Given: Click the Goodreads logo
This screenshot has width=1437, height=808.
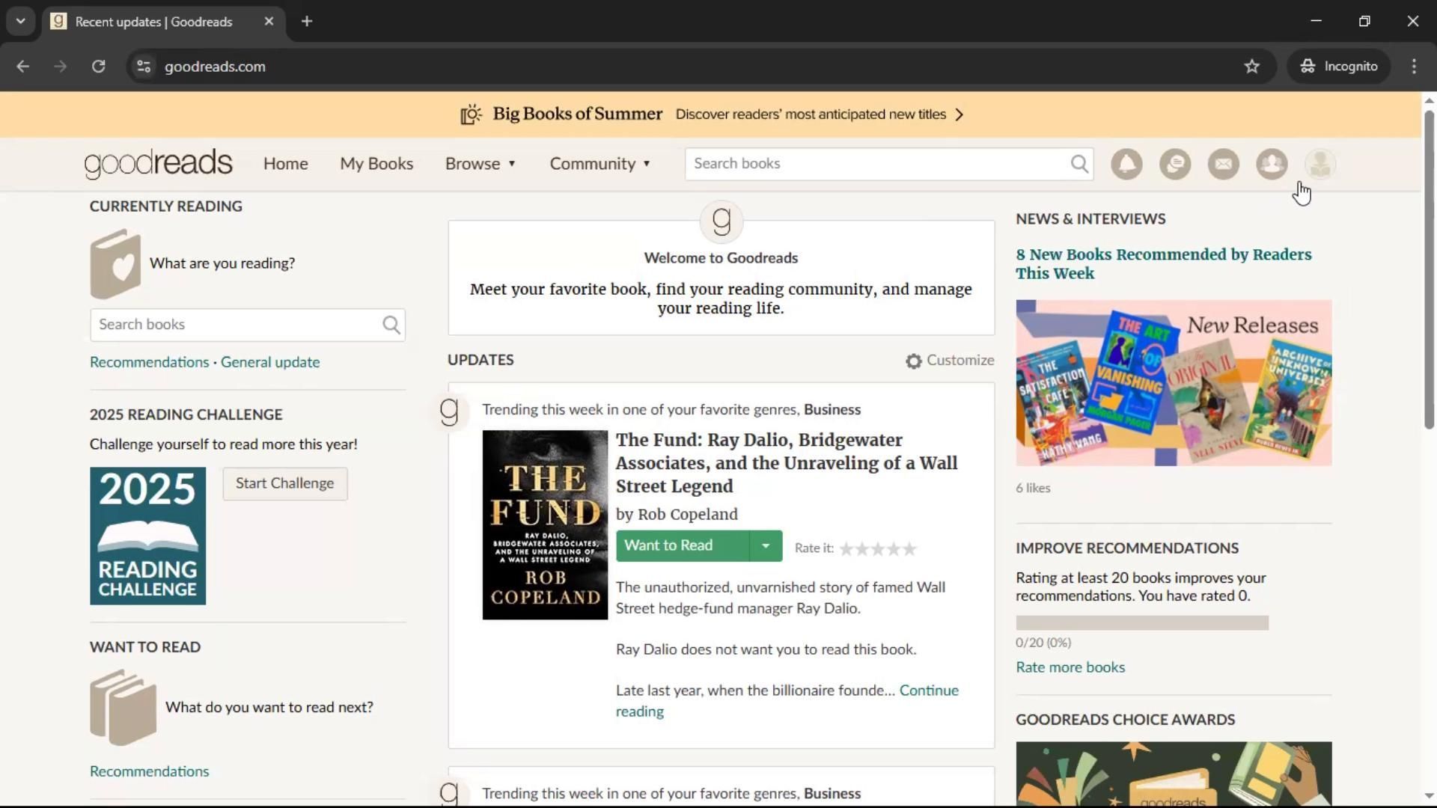Looking at the screenshot, I should 158,164.
